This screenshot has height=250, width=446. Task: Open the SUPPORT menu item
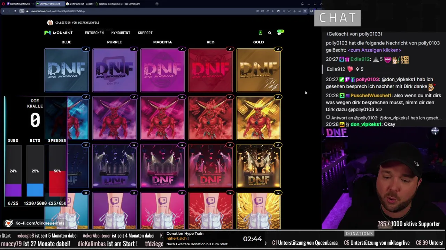(x=145, y=33)
